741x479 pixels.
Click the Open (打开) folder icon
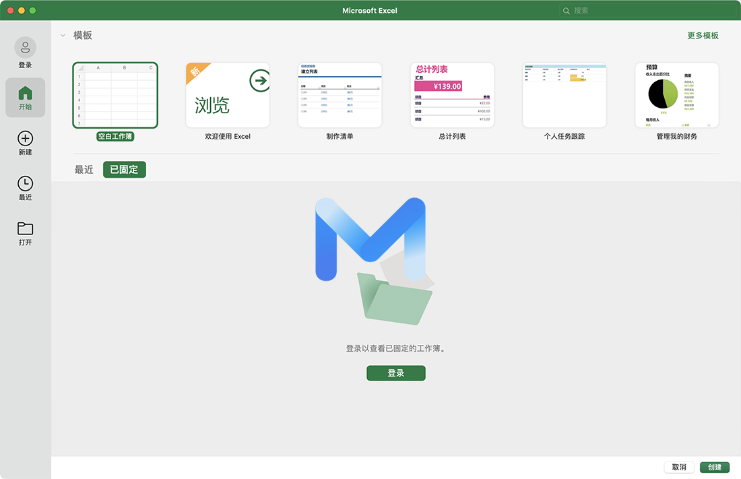(x=25, y=228)
